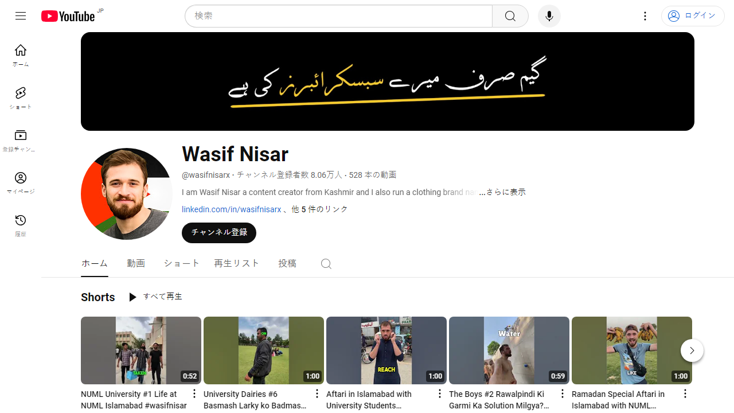
Task: Click title 'Aftari in Islamabad with University'
Action: (369, 400)
